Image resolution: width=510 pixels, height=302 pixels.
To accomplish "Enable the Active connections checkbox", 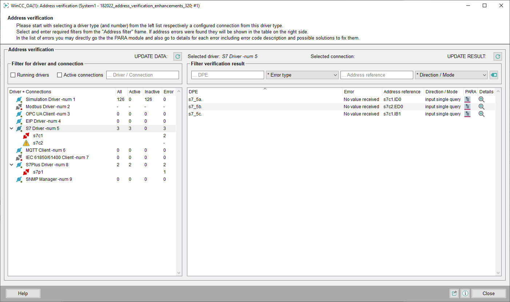I will (60, 75).
